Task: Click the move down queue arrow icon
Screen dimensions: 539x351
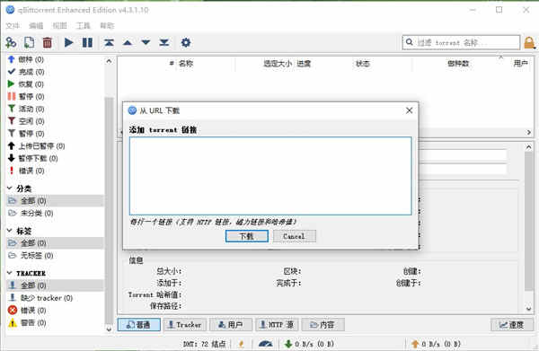Action: pos(146,42)
